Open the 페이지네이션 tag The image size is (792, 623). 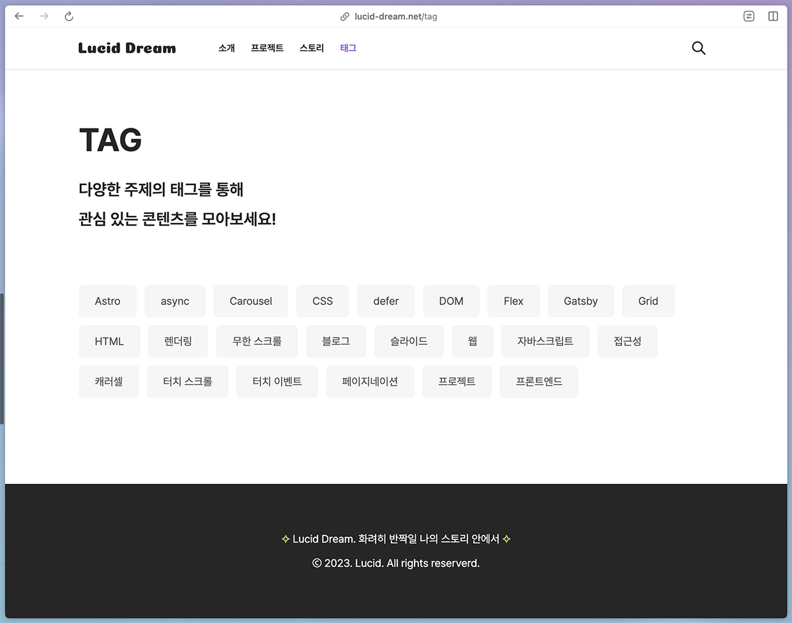point(370,382)
